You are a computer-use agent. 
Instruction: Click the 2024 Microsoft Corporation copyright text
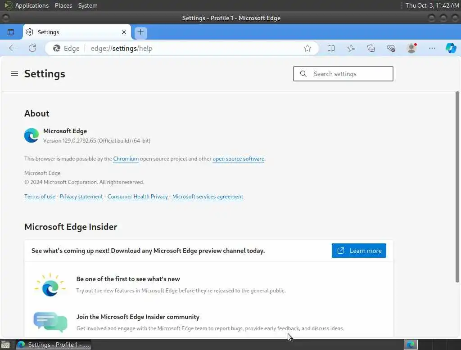point(84,182)
